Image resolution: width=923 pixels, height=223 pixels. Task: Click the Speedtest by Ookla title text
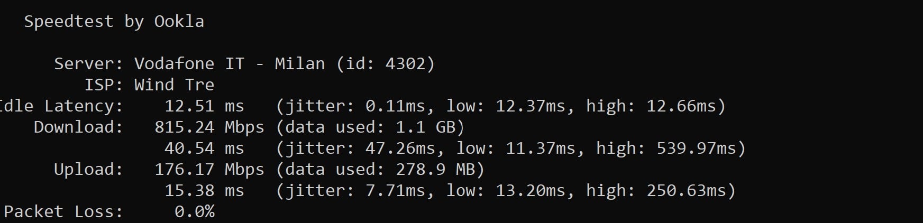(x=114, y=22)
